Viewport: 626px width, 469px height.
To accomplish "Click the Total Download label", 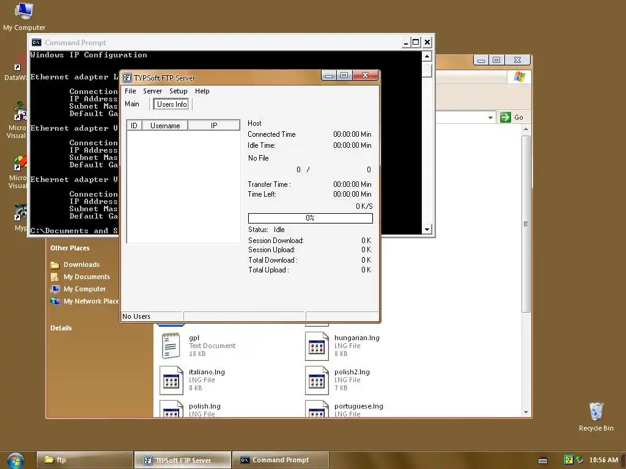I will click(x=273, y=260).
